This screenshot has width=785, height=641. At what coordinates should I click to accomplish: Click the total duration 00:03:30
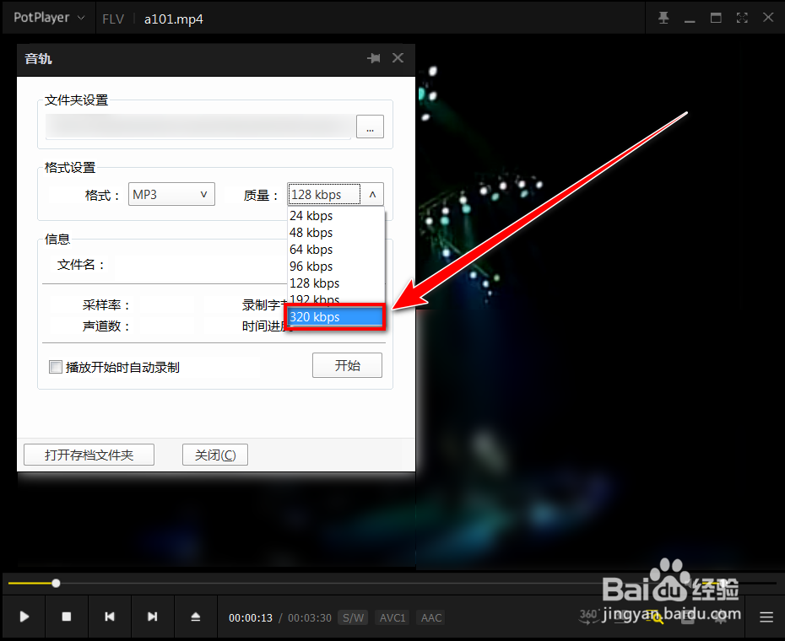[x=310, y=618]
